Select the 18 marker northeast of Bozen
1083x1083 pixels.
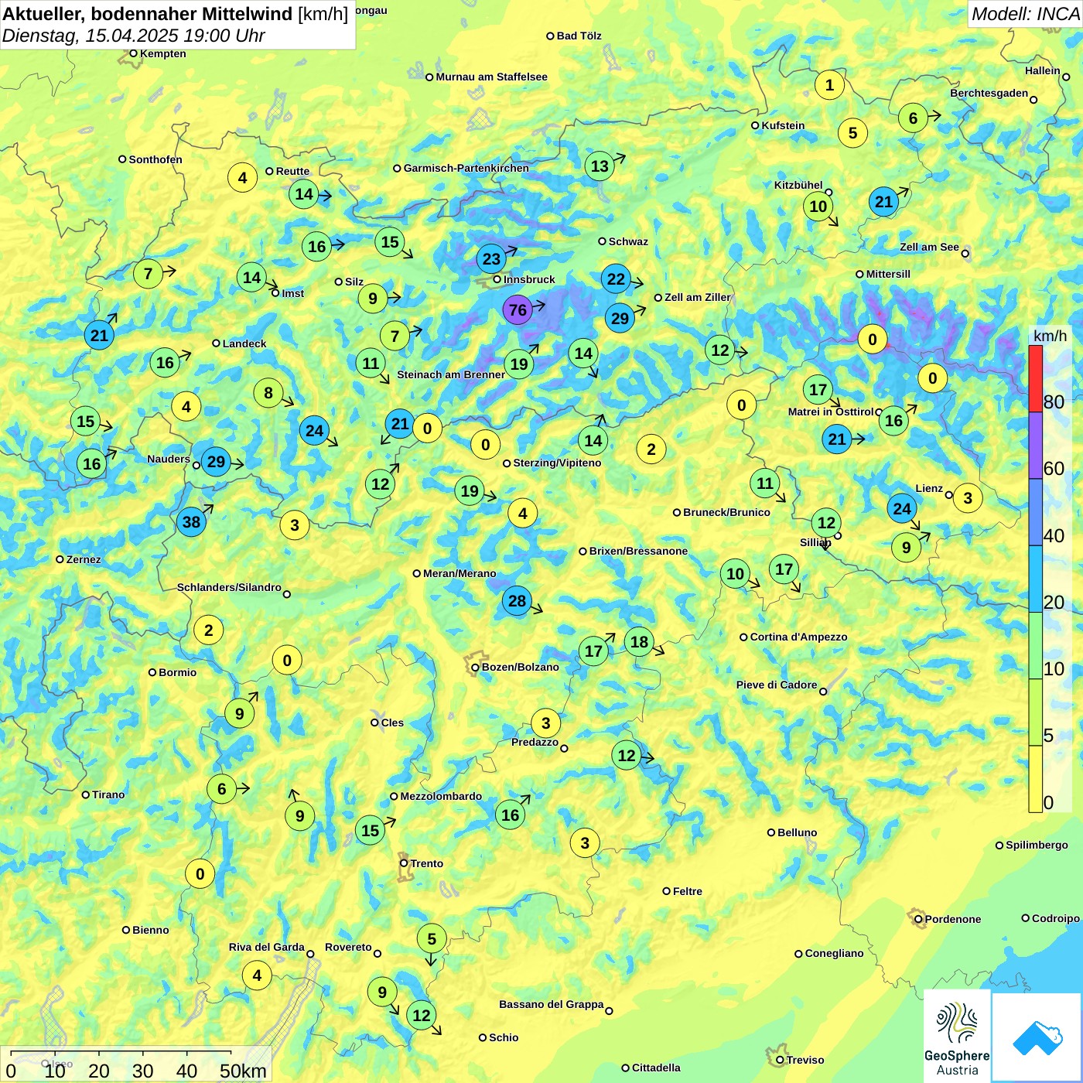pos(639,642)
